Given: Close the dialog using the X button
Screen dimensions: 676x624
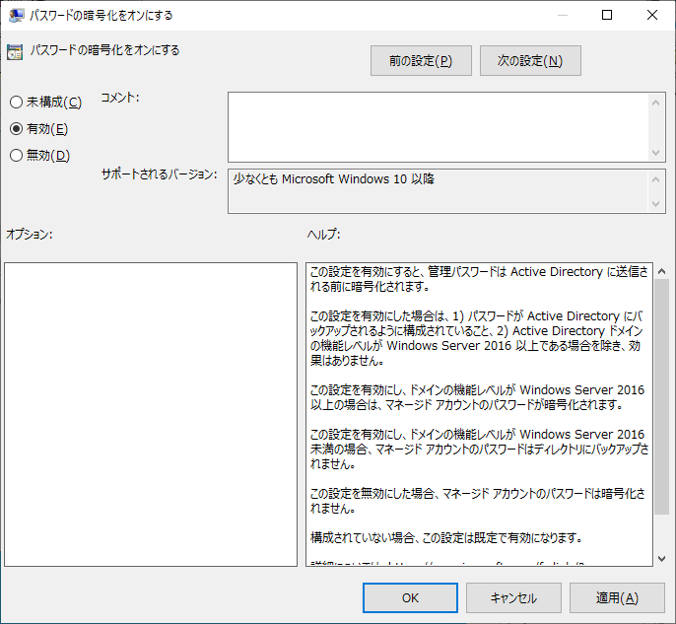Looking at the screenshot, I should (652, 15).
